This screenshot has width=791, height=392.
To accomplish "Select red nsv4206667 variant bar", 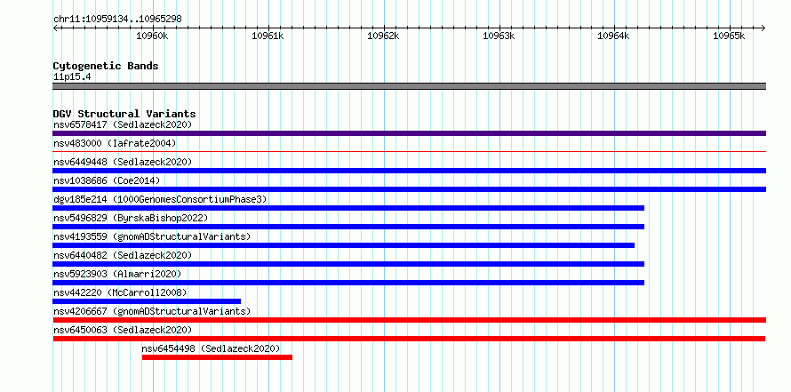I will coord(409,320).
